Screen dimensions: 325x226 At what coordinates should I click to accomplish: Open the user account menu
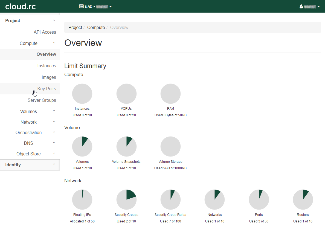310,7
